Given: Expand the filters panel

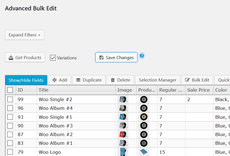Looking at the screenshot, I should click(25, 35).
